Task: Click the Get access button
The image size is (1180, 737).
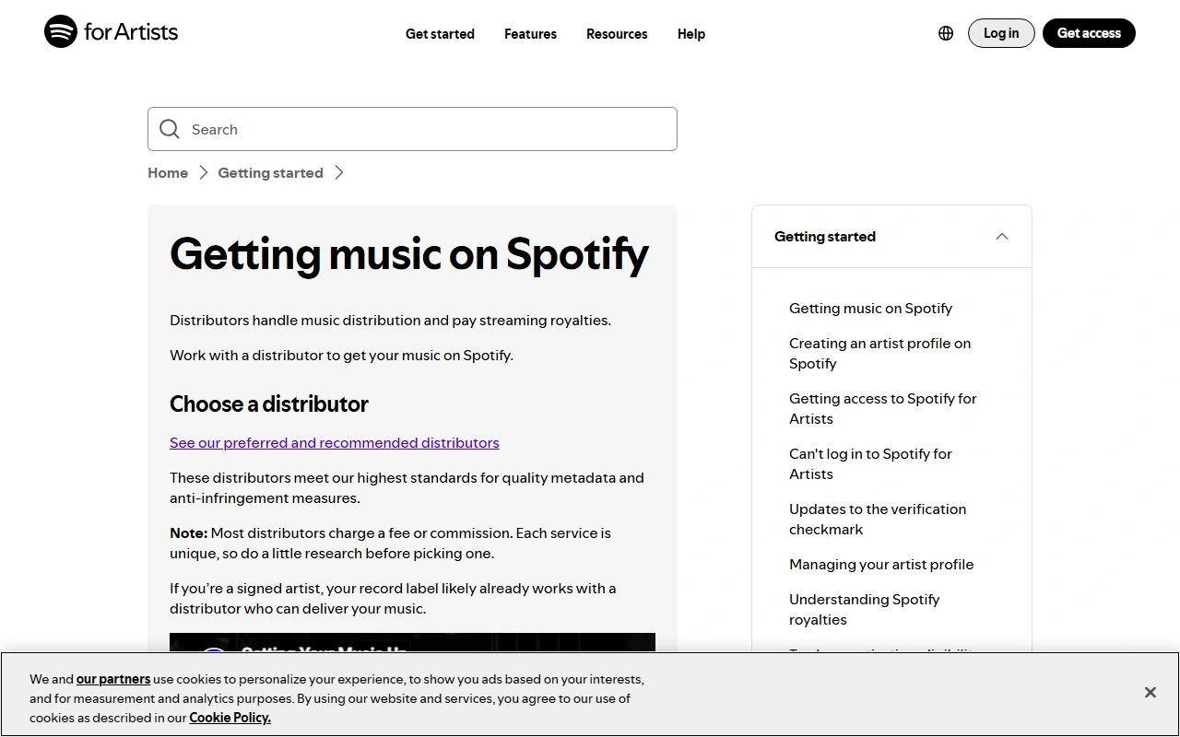Action: pos(1089,33)
